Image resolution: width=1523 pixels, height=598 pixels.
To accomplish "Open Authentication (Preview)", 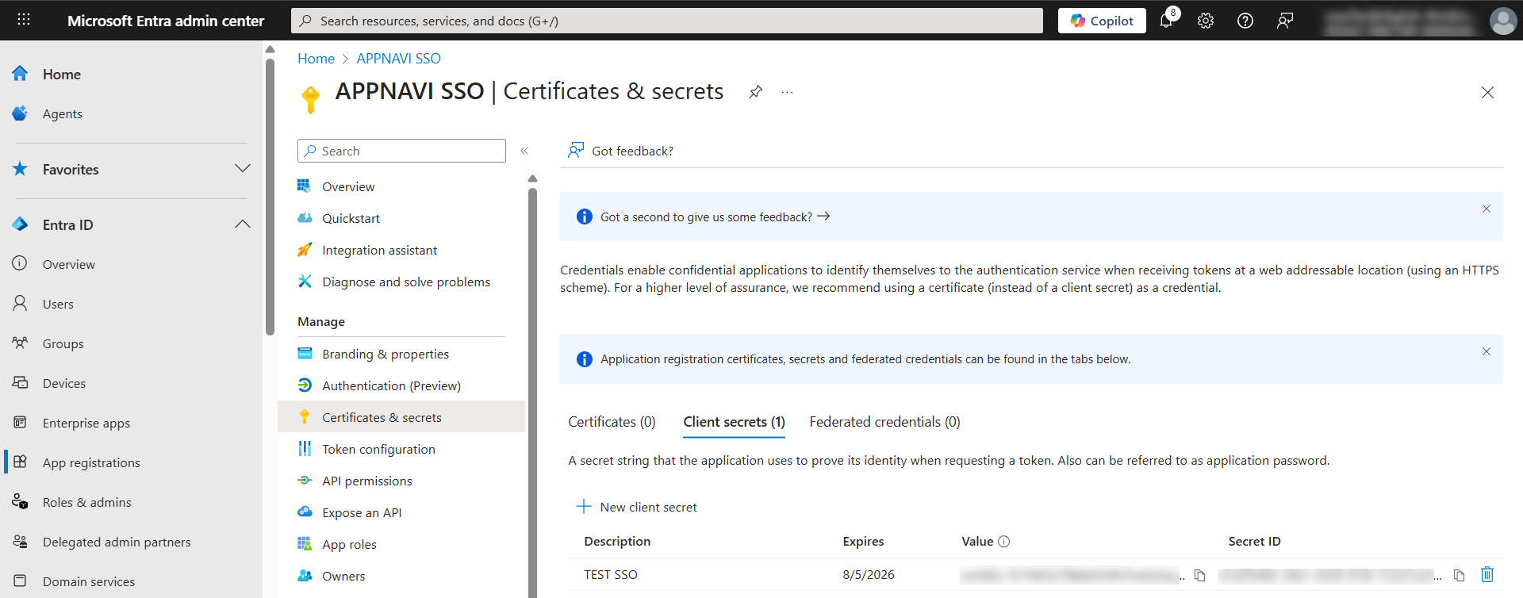I will (x=391, y=385).
